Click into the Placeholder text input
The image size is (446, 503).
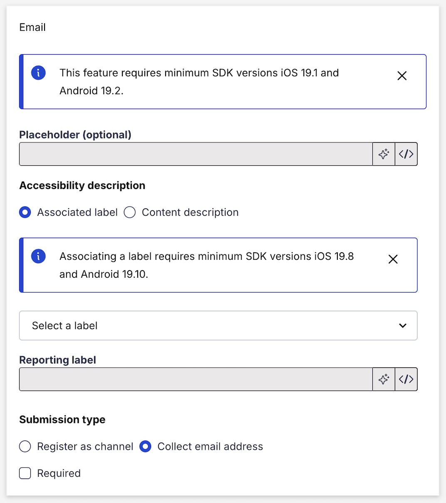pos(196,154)
